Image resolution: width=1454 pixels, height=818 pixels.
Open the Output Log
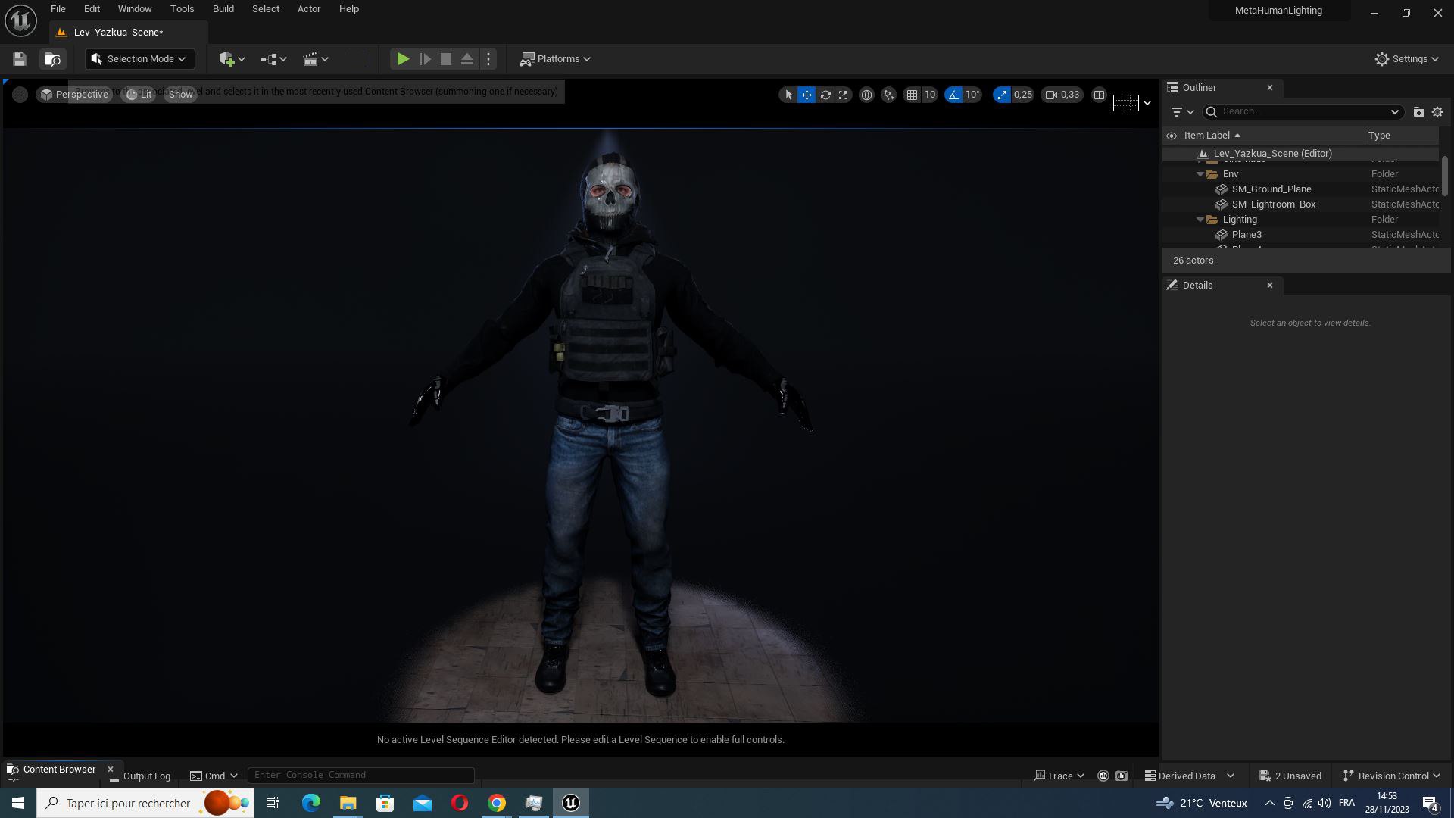click(x=139, y=776)
